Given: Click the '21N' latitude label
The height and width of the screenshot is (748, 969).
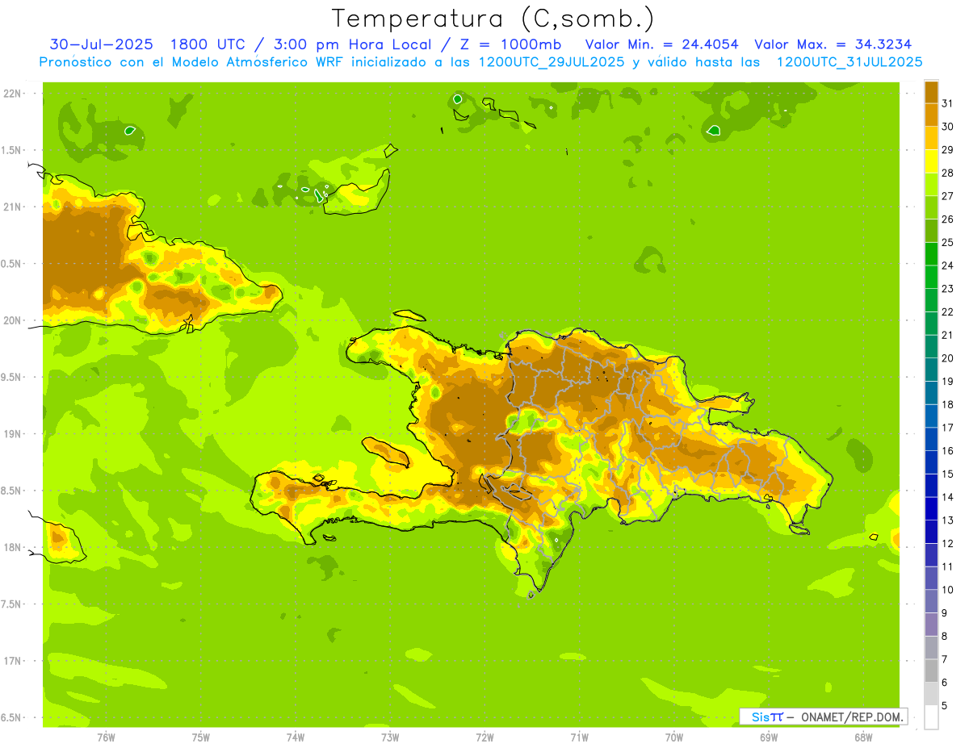Looking at the screenshot, I should click(13, 207).
